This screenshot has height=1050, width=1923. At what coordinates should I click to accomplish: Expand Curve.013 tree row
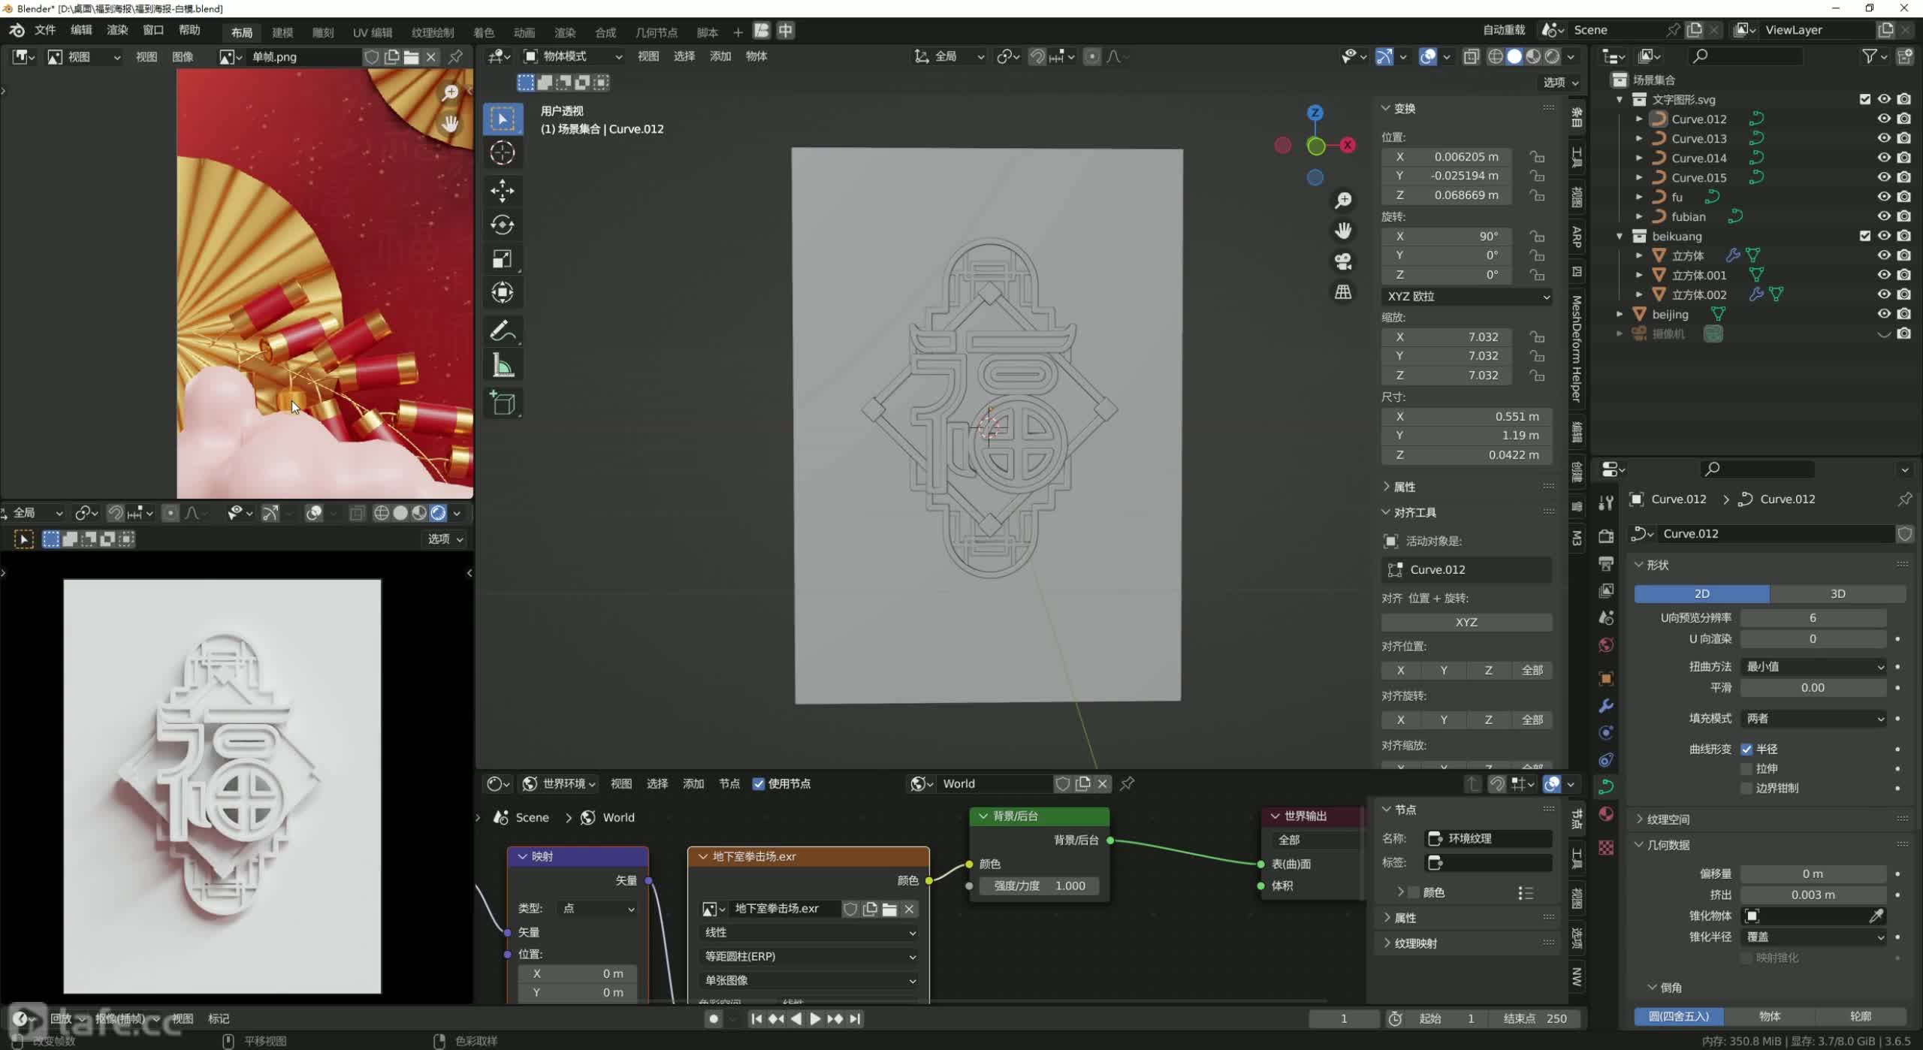tap(1639, 138)
